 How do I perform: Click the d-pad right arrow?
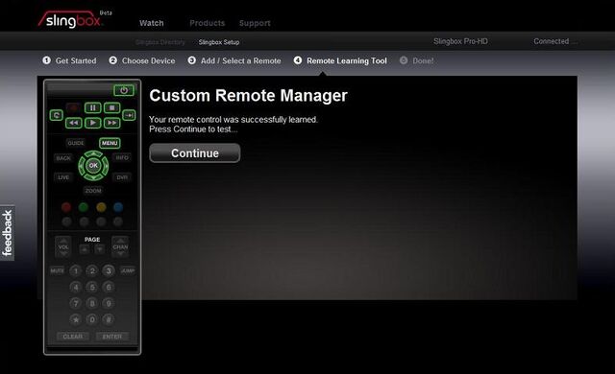pyautogui.click(x=105, y=166)
